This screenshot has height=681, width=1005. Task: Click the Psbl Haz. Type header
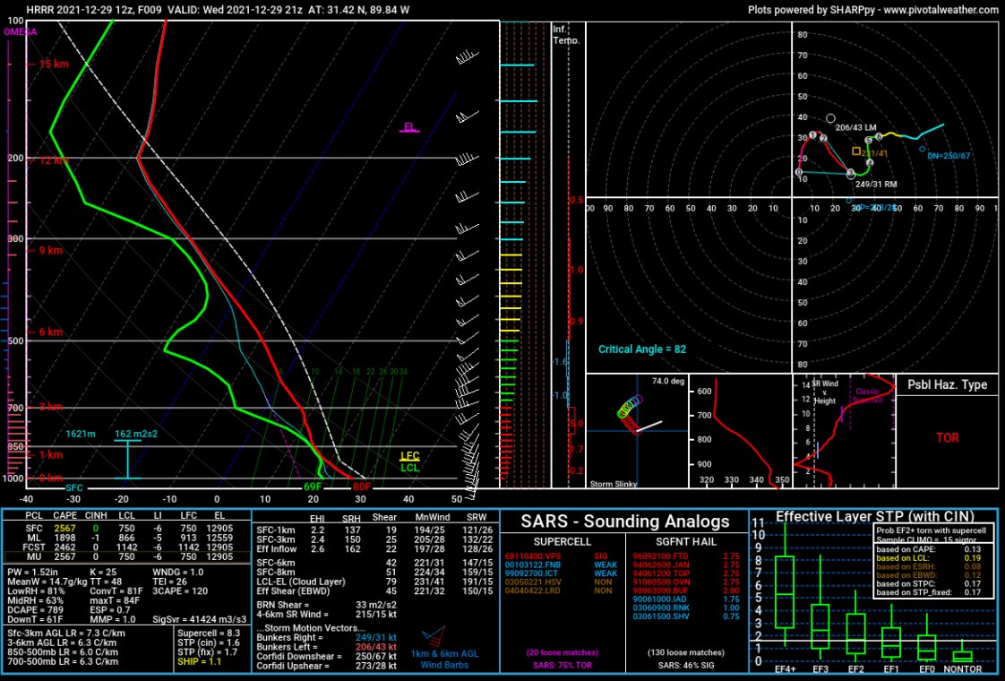(948, 384)
